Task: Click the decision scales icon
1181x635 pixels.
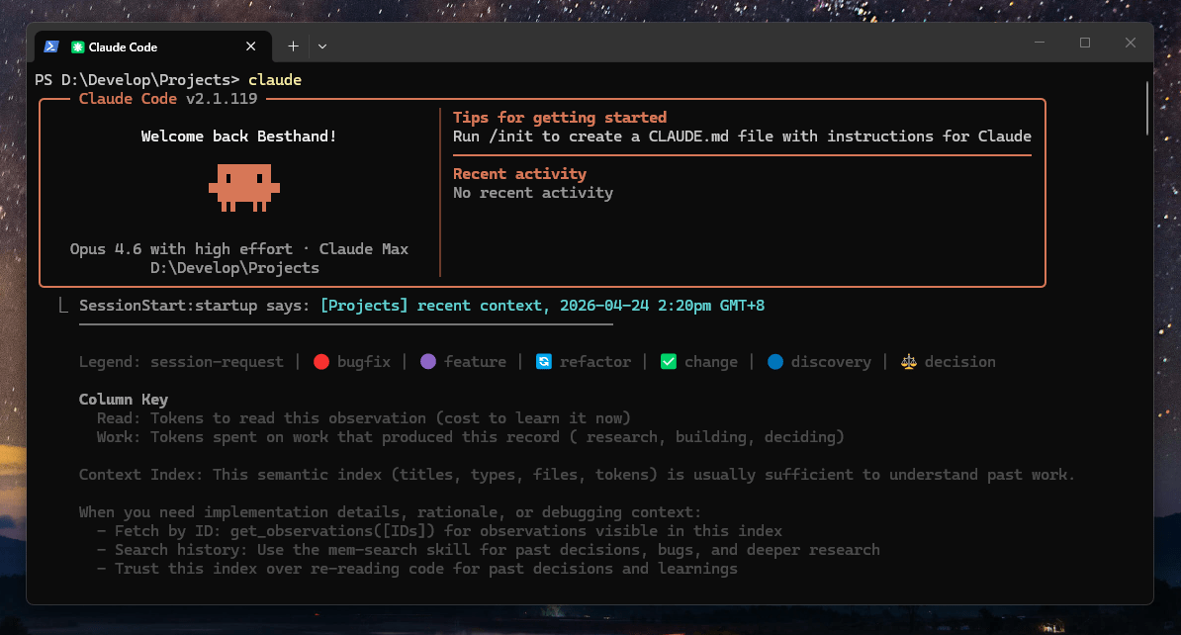Action: (908, 362)
